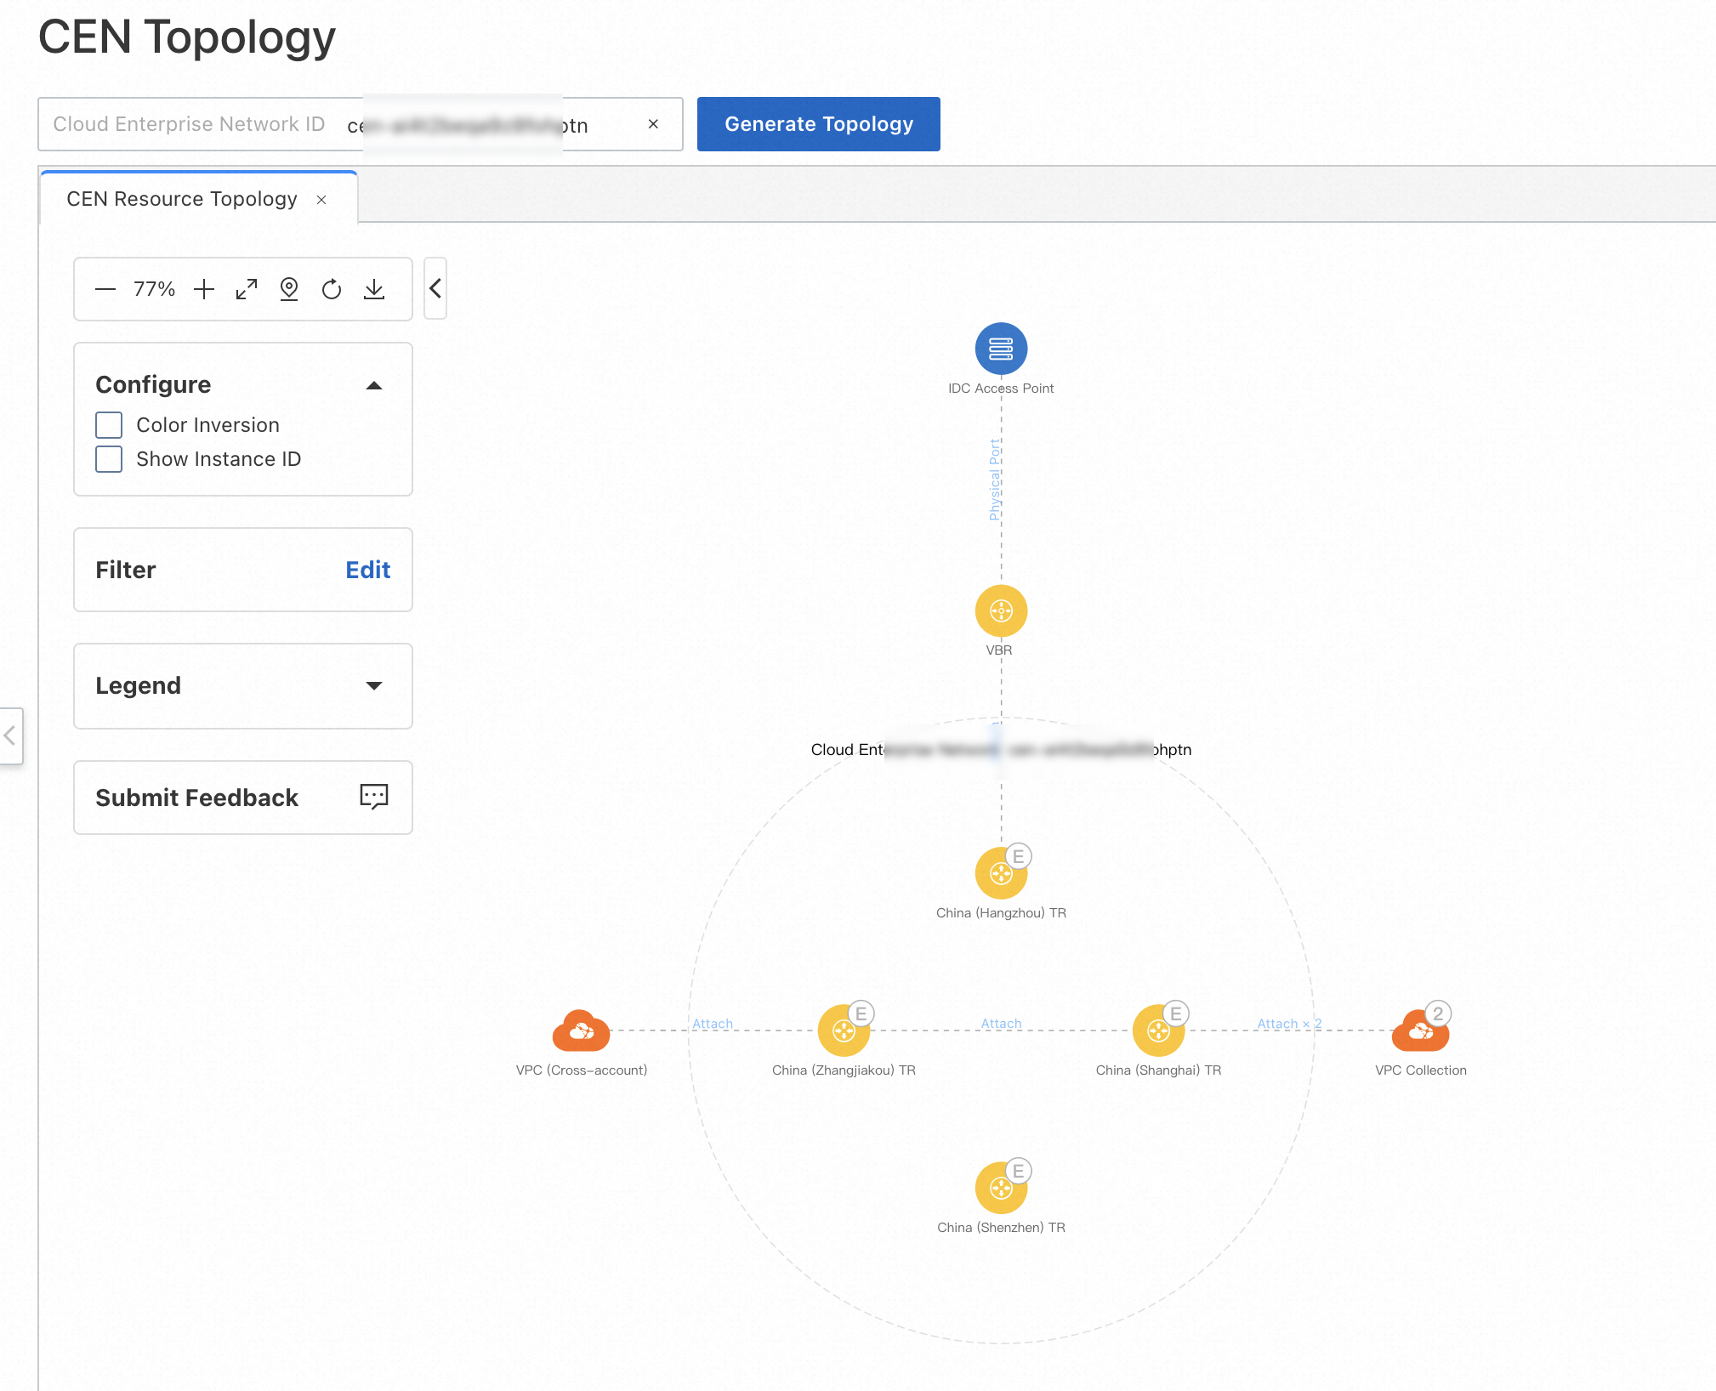1716x1391 pixels.
Task: Click the zoom in plus icon
Action: (x=204, y=289)
